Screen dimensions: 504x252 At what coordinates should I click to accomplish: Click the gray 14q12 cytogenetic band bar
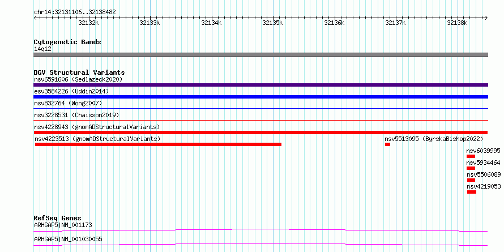[260, 55]
